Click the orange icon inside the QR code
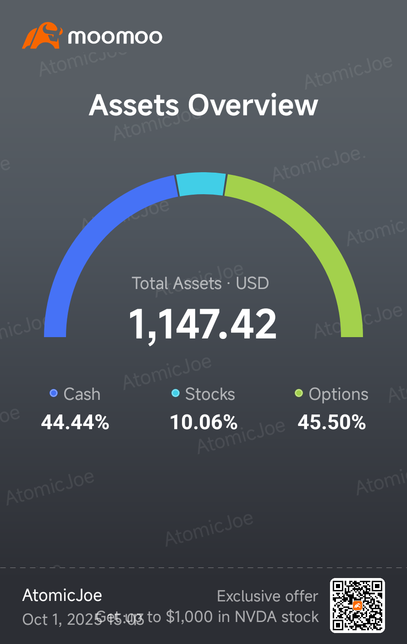 pos(357,606)
